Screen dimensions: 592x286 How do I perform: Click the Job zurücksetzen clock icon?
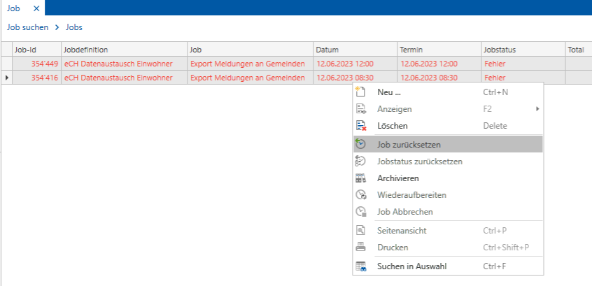point(361,144)
